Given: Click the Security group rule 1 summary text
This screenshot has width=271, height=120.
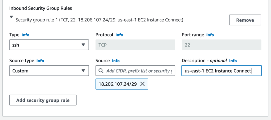Looking at the screenshot, I should [x=99, y=20].
